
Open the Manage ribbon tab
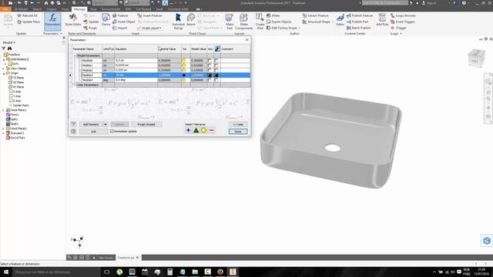click(x=79, y=9)
